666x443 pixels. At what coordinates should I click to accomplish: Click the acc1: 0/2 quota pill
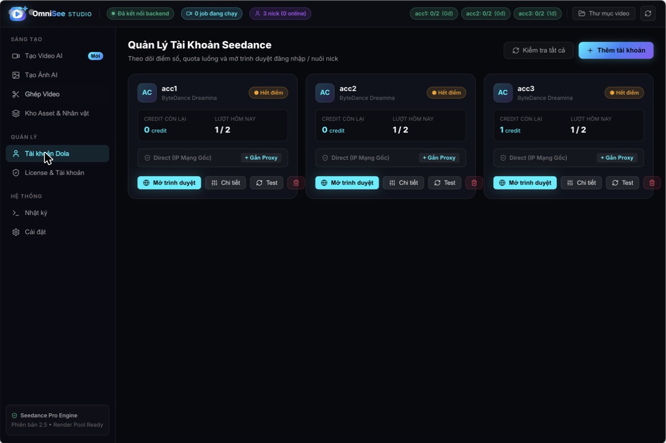[434, 14]
